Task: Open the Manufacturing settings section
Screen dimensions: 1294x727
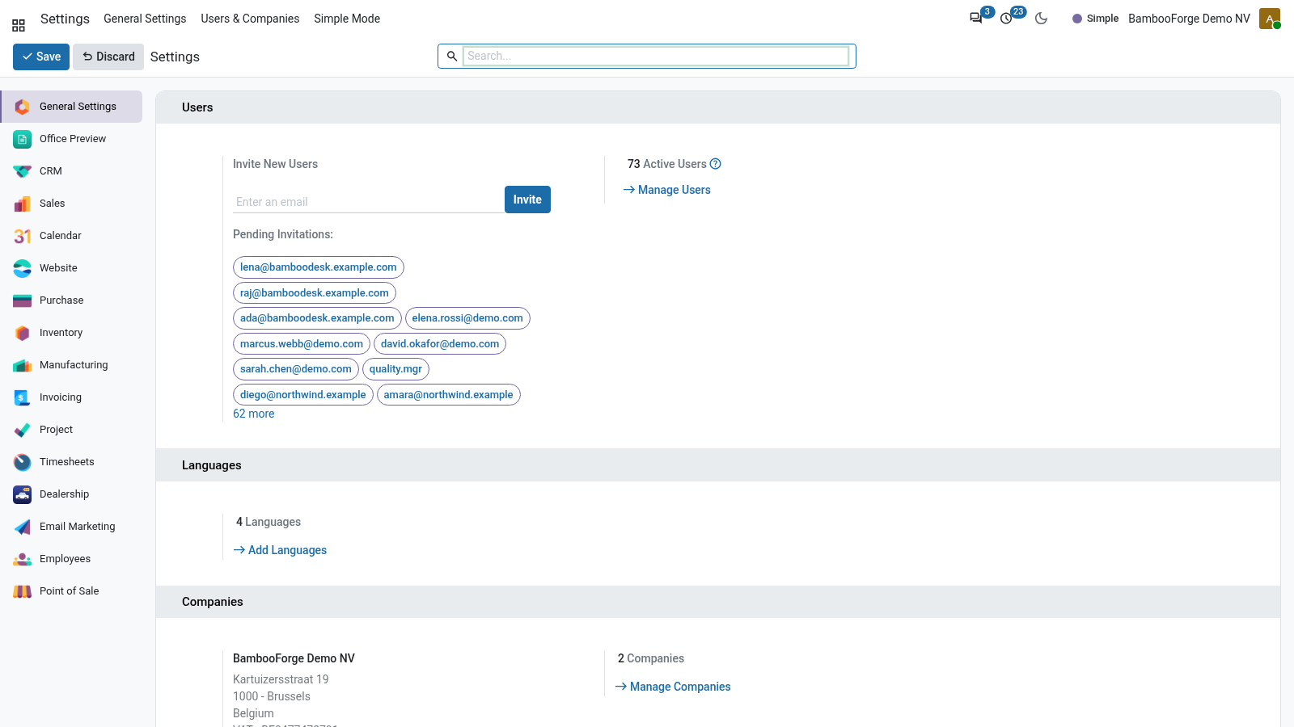Action: coord(71,365)
